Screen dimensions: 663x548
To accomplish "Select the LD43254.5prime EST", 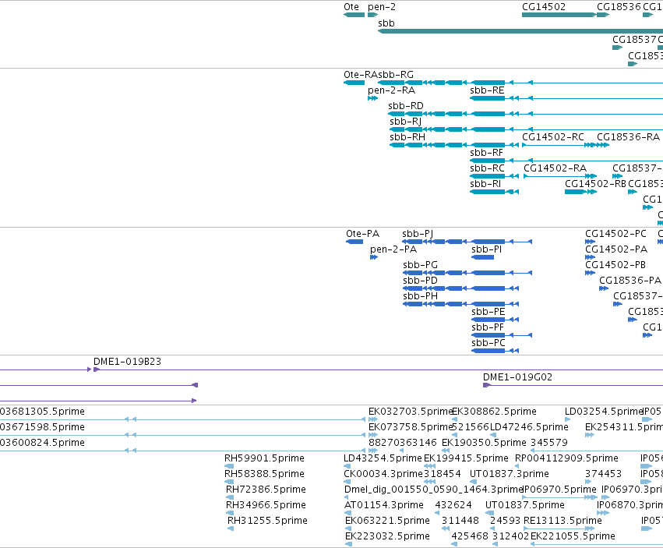I will (347, 466).
